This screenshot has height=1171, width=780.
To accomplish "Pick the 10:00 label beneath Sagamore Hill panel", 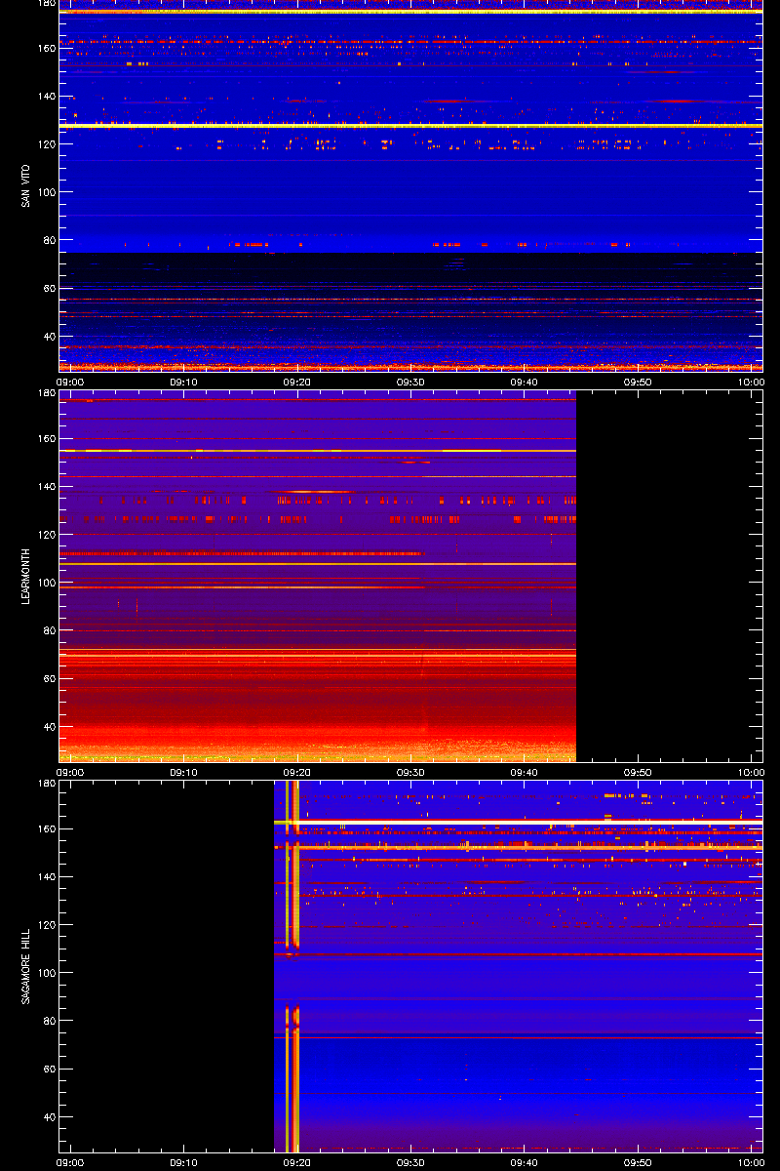I will pos(751,1163).
